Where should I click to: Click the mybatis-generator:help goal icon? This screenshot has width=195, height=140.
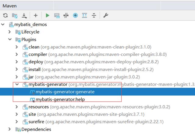coord(32,100)
